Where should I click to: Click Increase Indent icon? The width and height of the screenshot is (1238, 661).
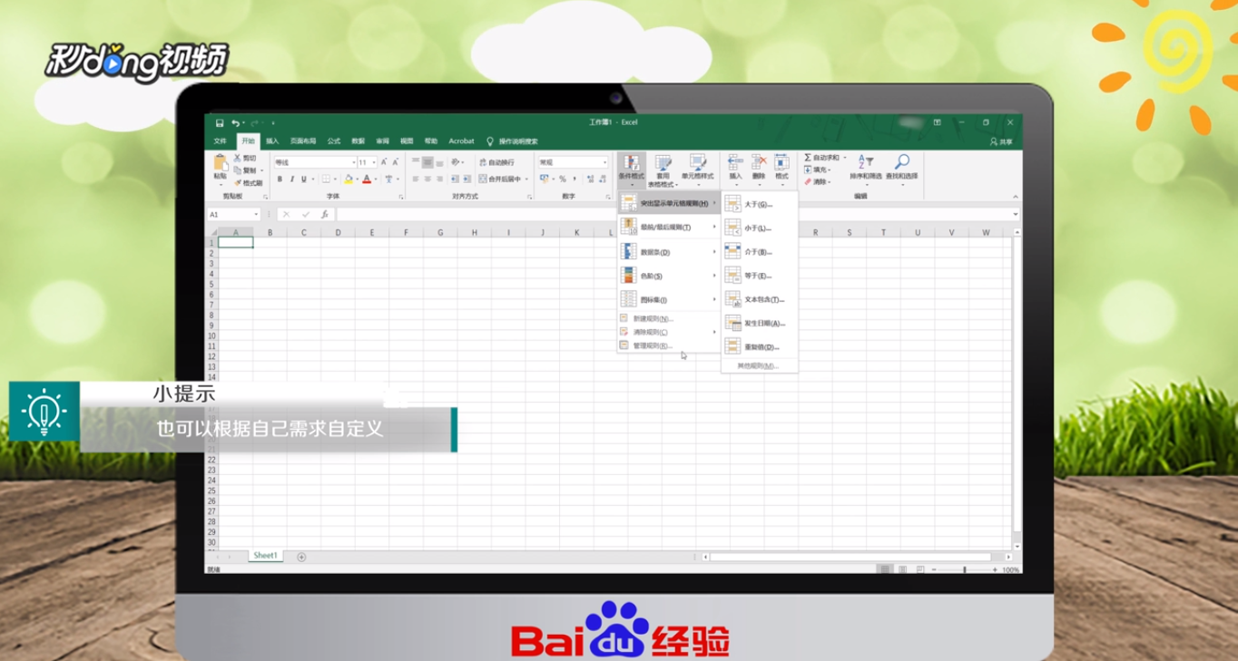click(x=467, y=180)
